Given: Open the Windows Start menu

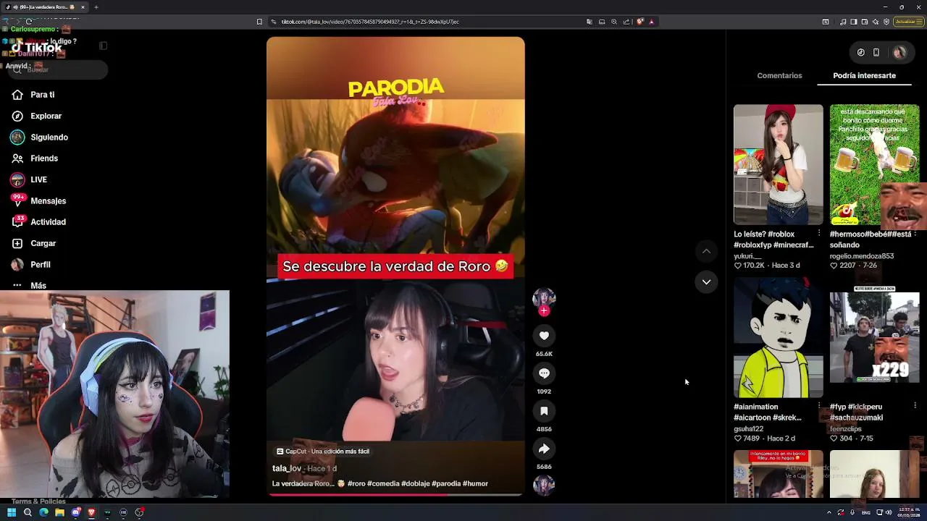Looking at the screenshot, I should [12, 512].
